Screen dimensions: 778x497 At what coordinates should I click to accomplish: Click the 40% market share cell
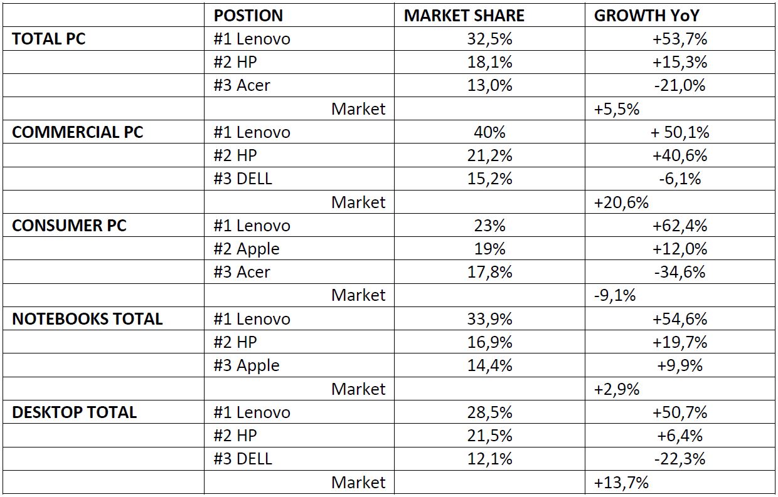tap(489, 132)
